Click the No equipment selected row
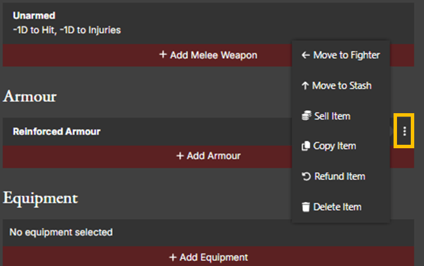Screen dimensions: 424x266 (x=61, y=233)
